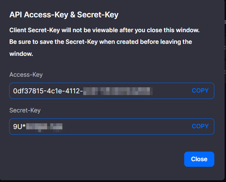Click the word 'window.' ending the warning
This screenshot has width=226, height=182.
point(21,54)
